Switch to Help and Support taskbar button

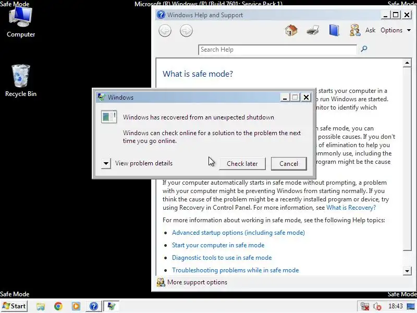click(94, 306)
